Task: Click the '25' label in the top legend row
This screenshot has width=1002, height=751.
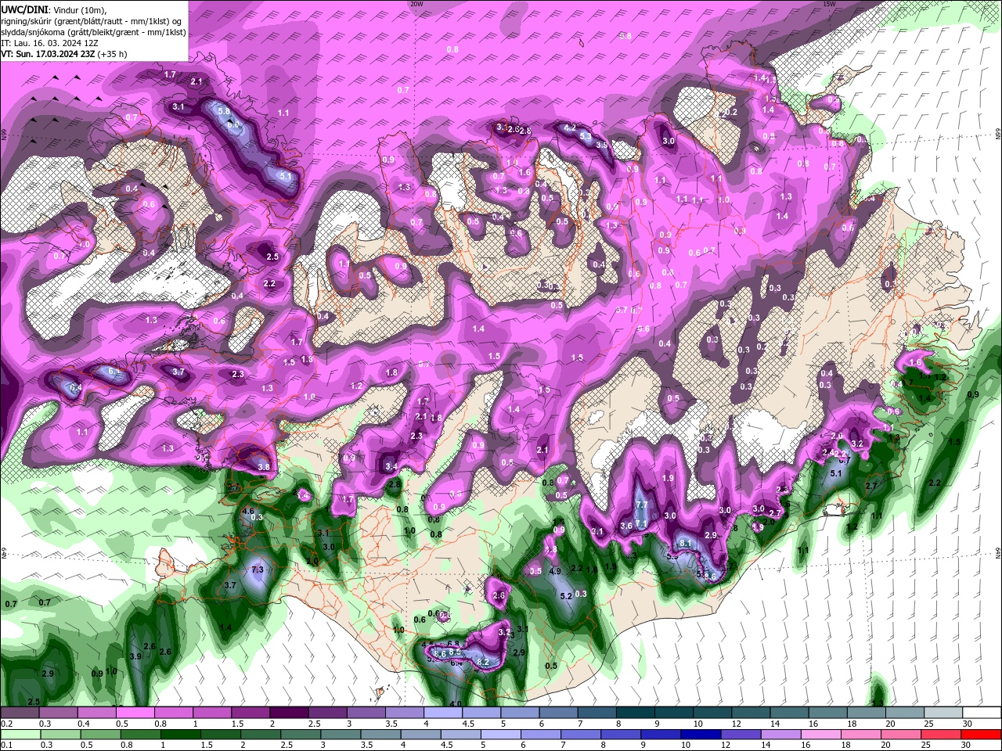Action: coord(929,724)
